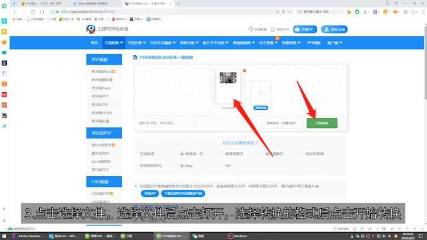This screenshot has width=427, height=240.
Task: Click the browser extensions grid icon
Action: point(405,12)
